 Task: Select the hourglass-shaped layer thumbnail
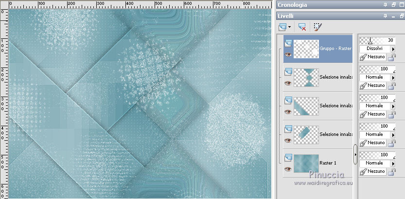tap(306, 78)
